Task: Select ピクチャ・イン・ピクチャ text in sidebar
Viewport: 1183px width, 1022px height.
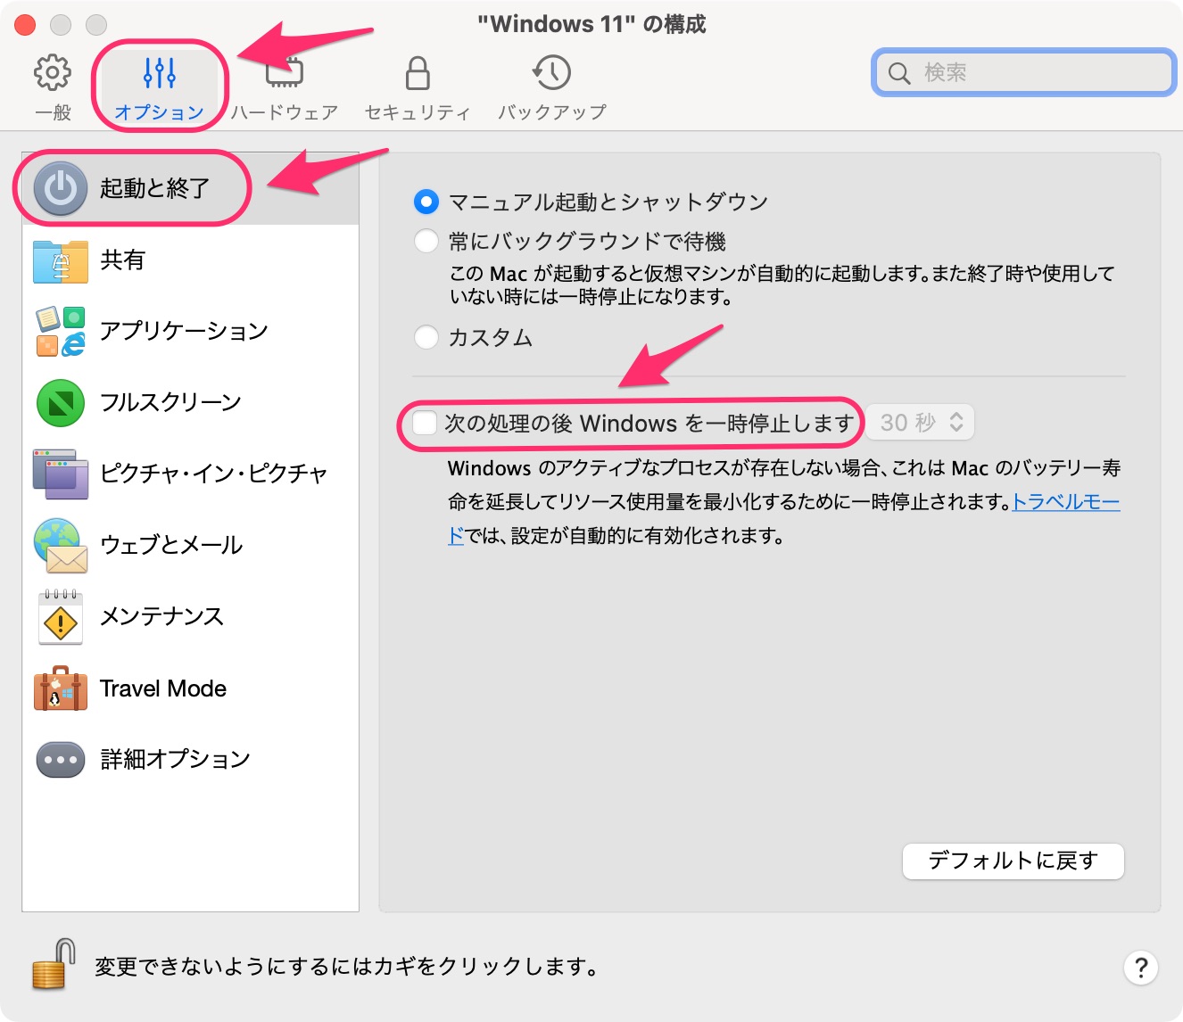Action: click(x=214, y=474)
